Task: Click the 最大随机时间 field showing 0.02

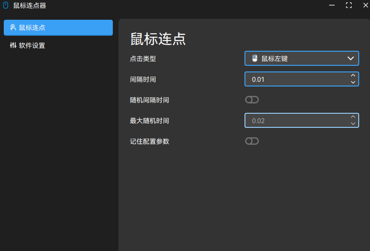Action: (296, 120)
